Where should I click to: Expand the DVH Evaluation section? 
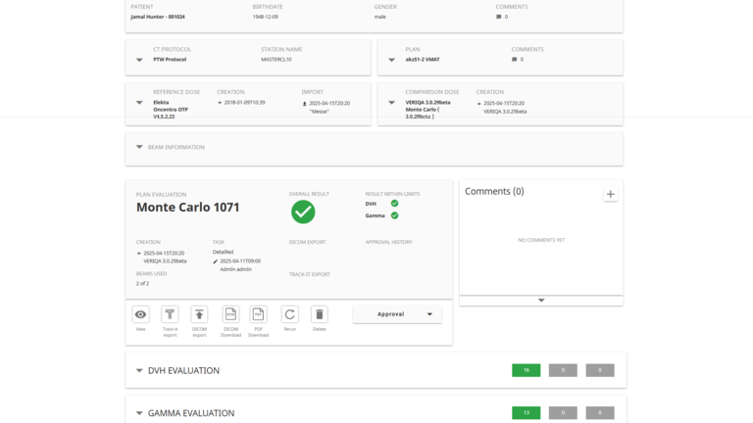139,371
